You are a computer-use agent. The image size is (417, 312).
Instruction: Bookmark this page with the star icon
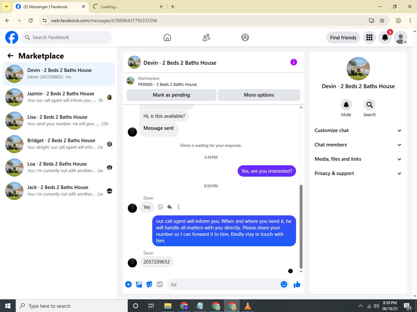pos(382,20)
